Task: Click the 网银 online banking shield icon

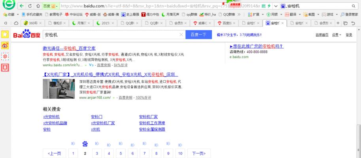Action: 269,14
